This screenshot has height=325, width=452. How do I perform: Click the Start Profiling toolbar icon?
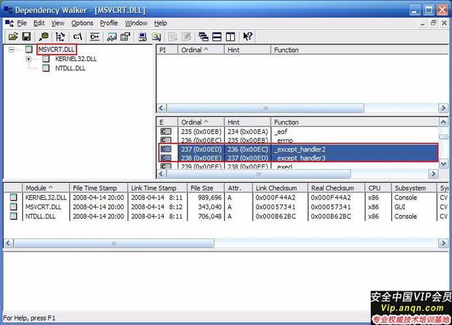pos(173,36)
